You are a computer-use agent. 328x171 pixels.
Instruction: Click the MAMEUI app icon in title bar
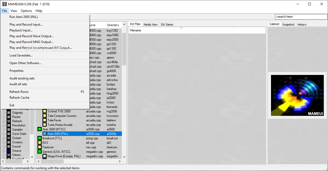click(x=4, y=4)
